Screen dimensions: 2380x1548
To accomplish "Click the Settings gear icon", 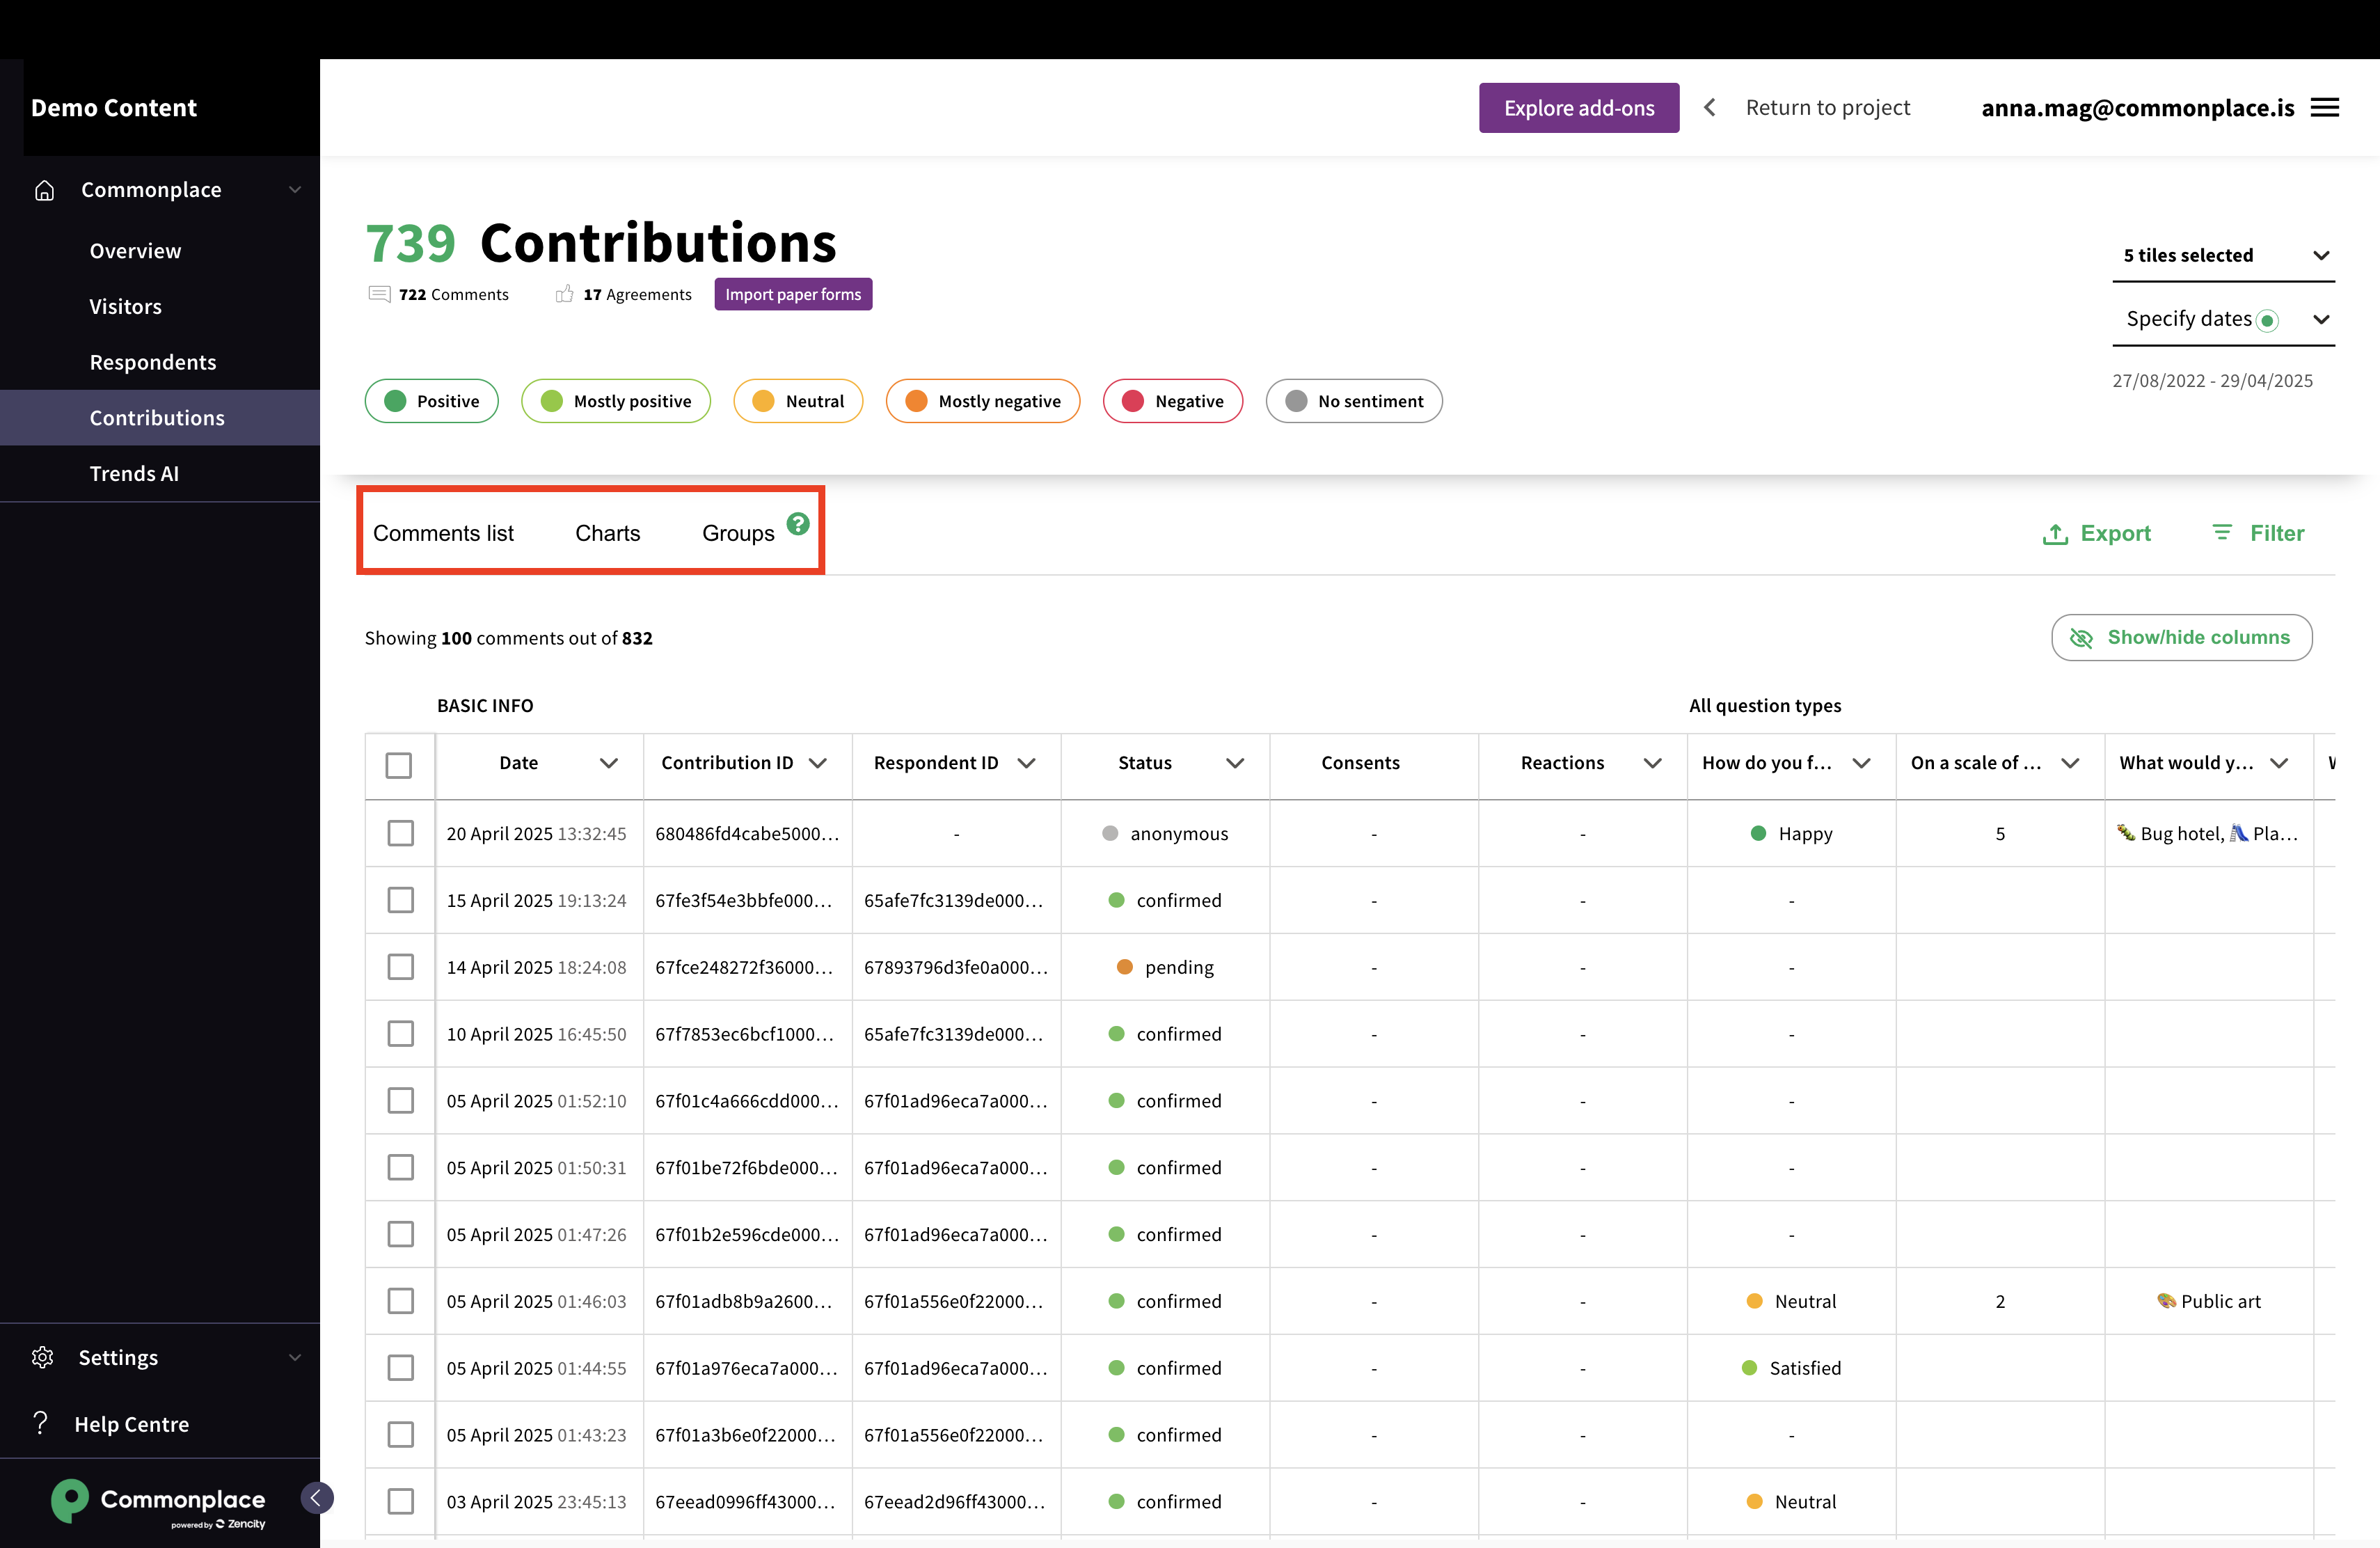I will point(42,1357).
